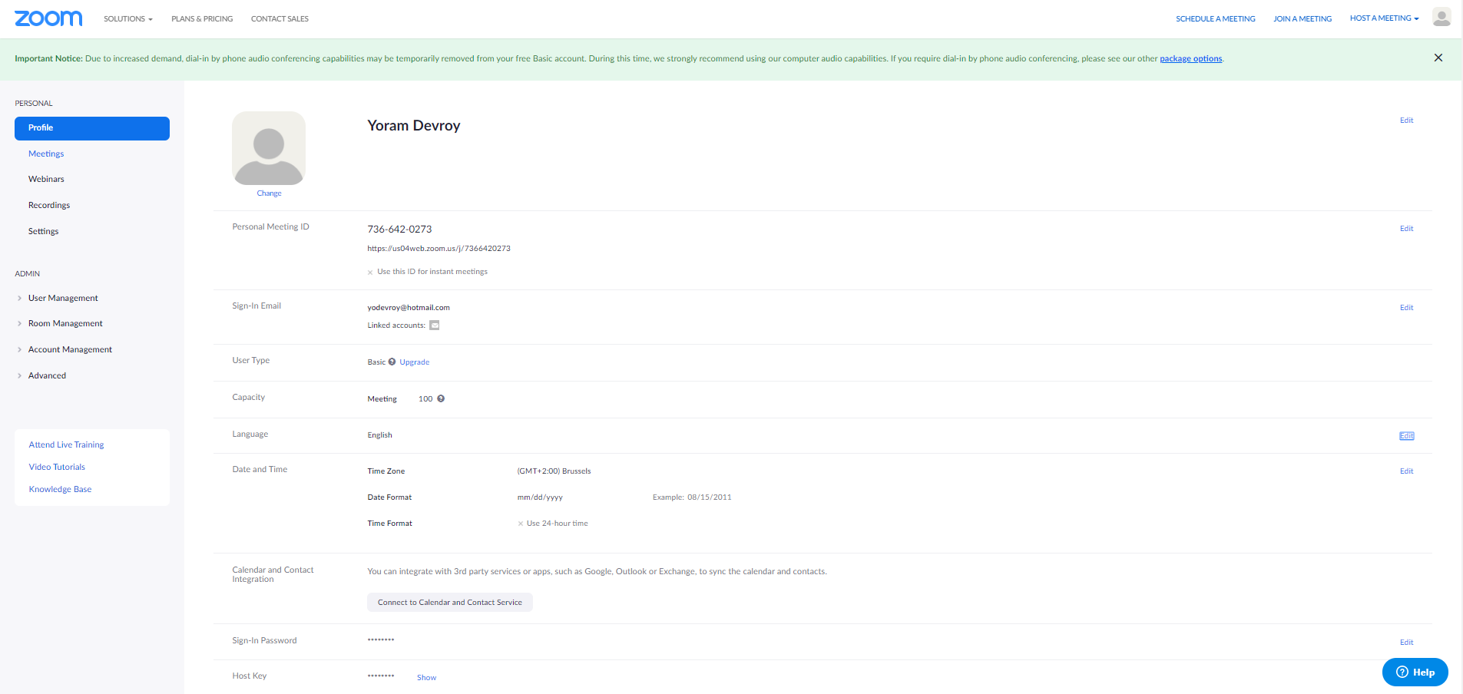
Task: Open the Solutions dropdown menu
Action: point(128,18)
